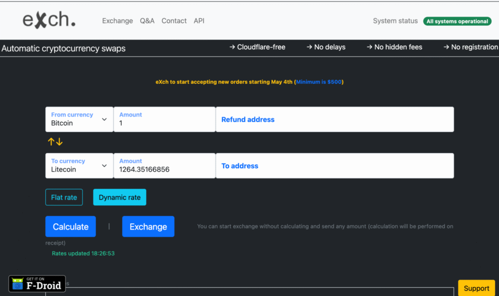Viewport: 499px width, 296px height.
Task: Click the From Amount field showing 1
Action: (x=164, y=119)
